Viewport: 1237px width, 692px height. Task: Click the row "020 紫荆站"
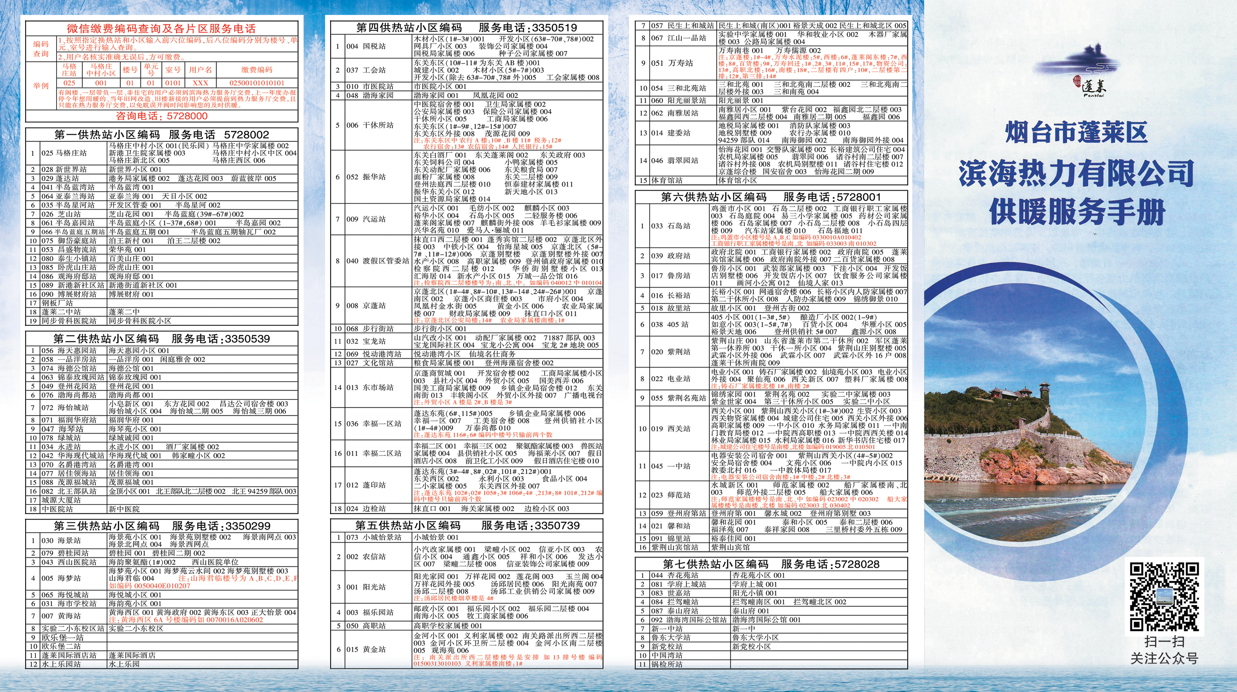771,351
